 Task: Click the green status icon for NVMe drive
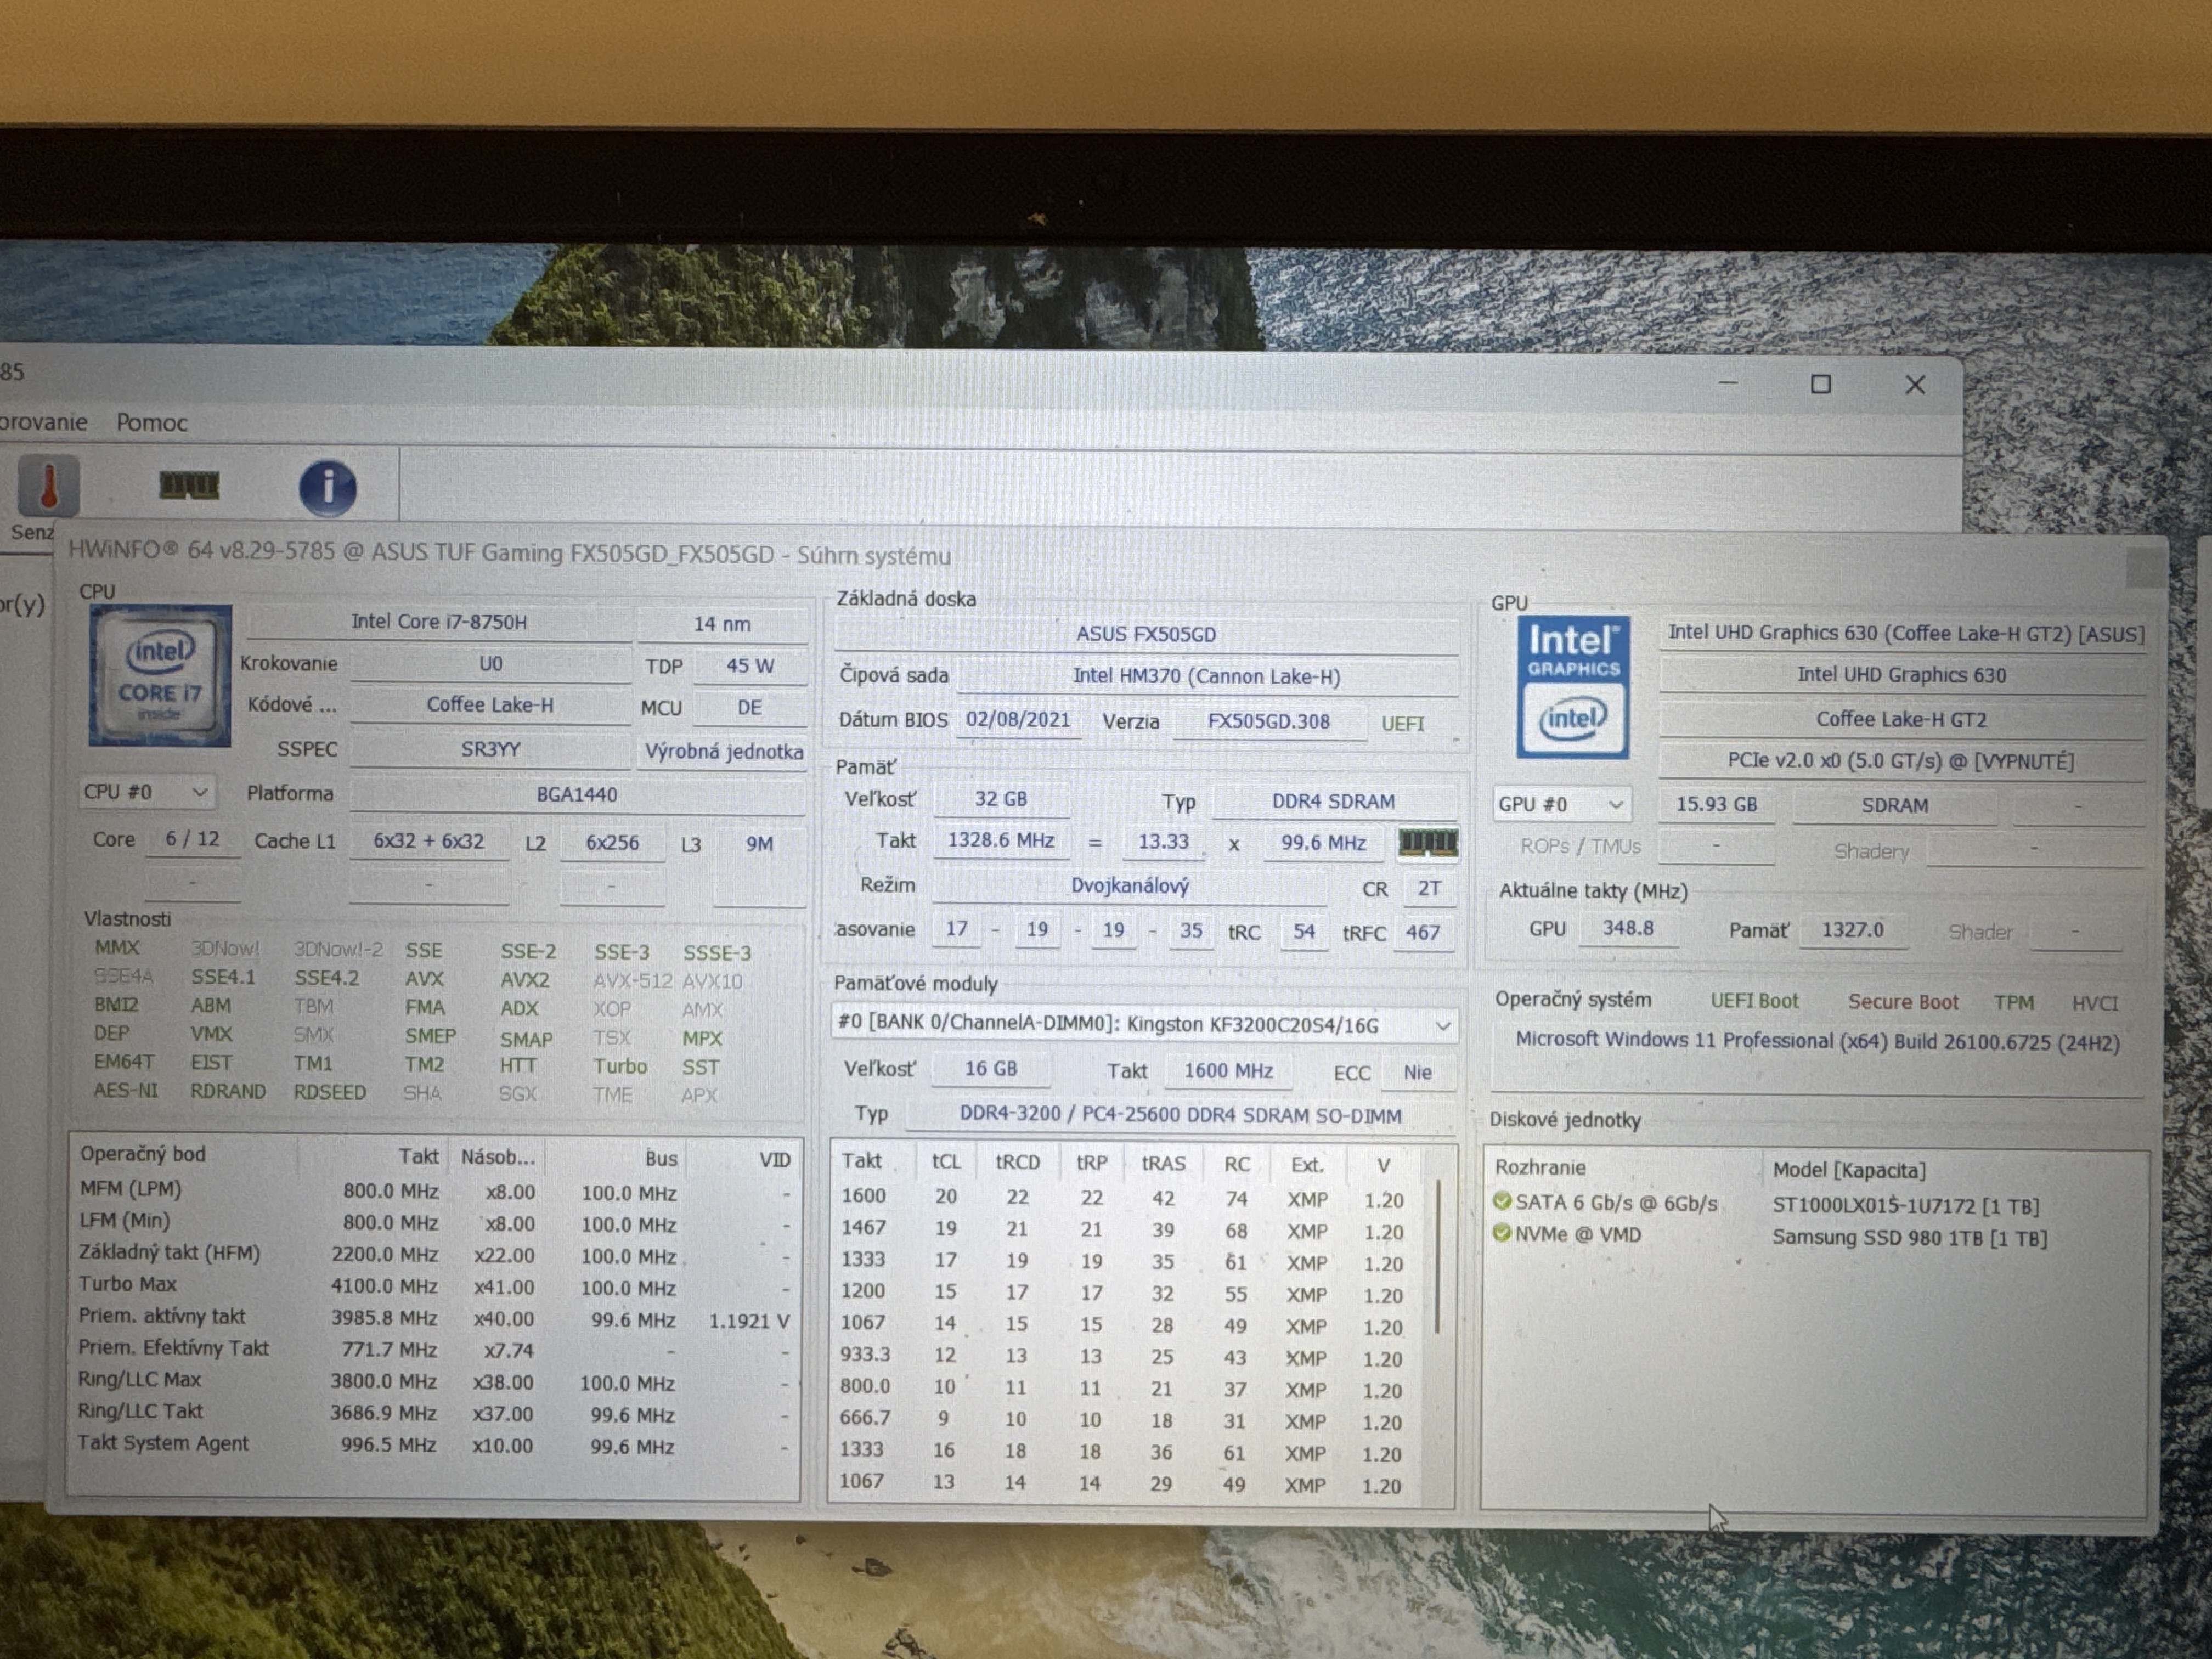[x=1501, y=1233]
